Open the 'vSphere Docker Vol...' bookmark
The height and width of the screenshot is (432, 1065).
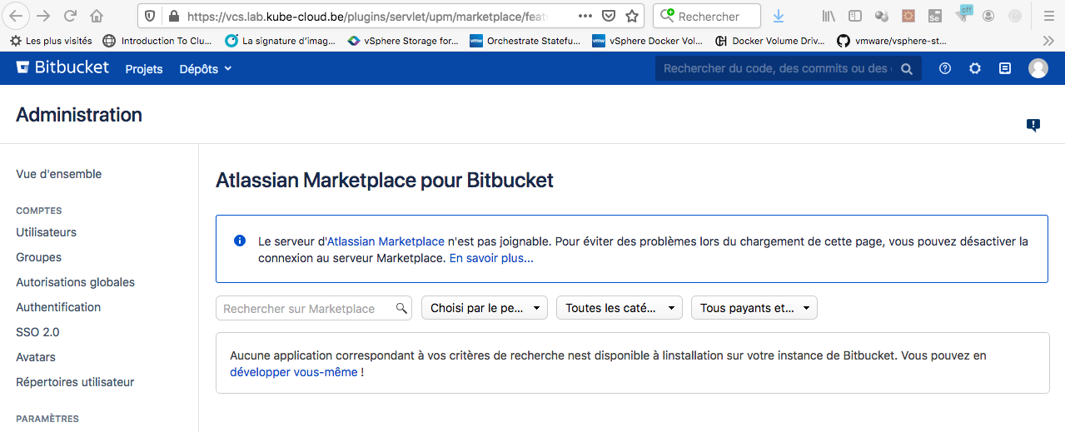tap(648, 40)
